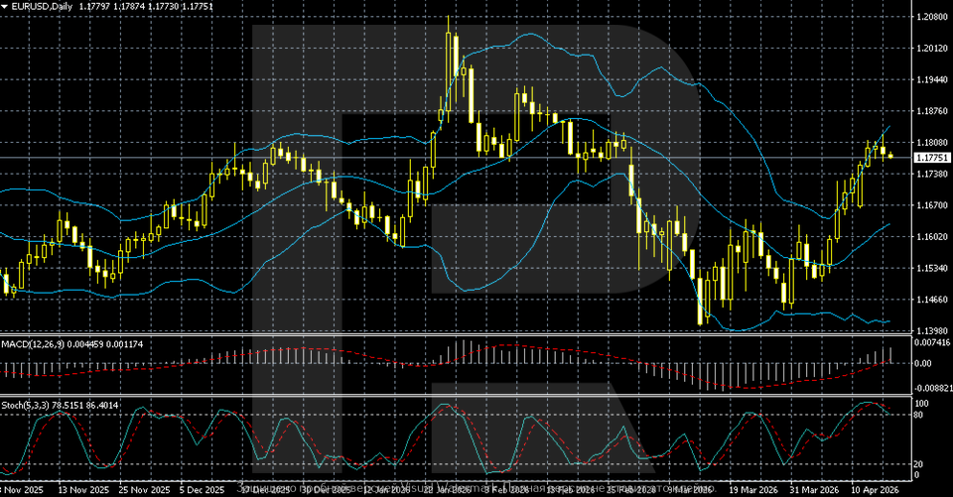Click the 10 Apr 2026 date label

[x=873, y=490]
